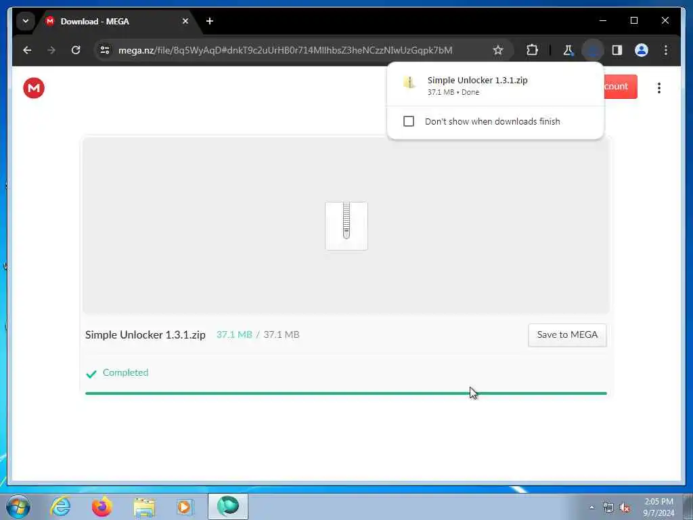Minimize the browser window
Image resolution: width=693 pixels, height=520 pixels.
pyautogui.click(x=603, y=21)
